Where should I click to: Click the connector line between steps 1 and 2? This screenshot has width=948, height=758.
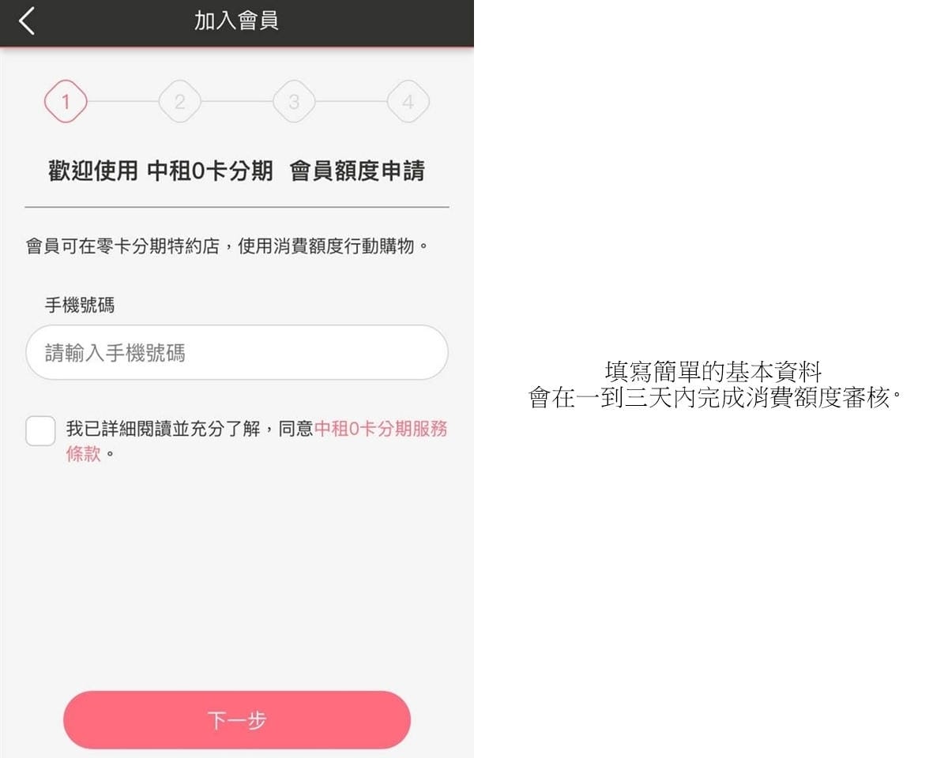[x=122, y=102]
